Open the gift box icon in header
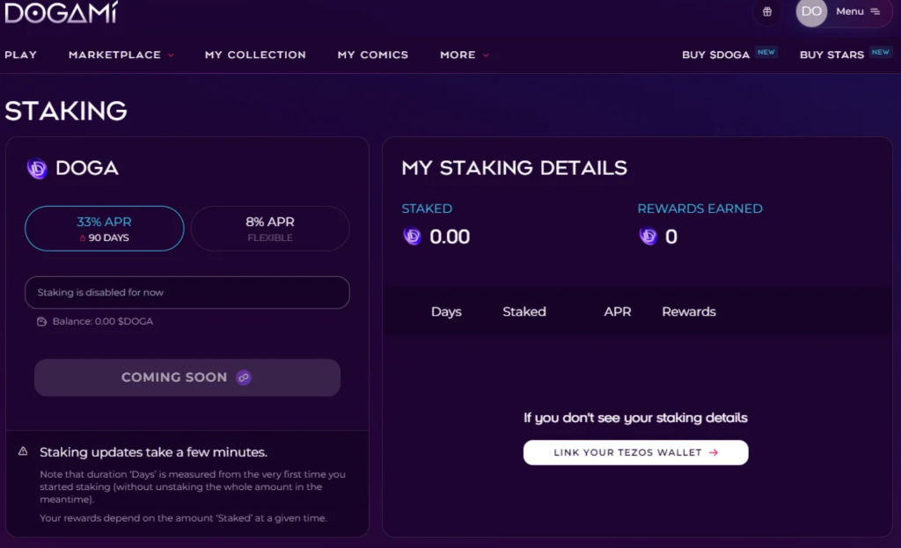 click(767, 11)
